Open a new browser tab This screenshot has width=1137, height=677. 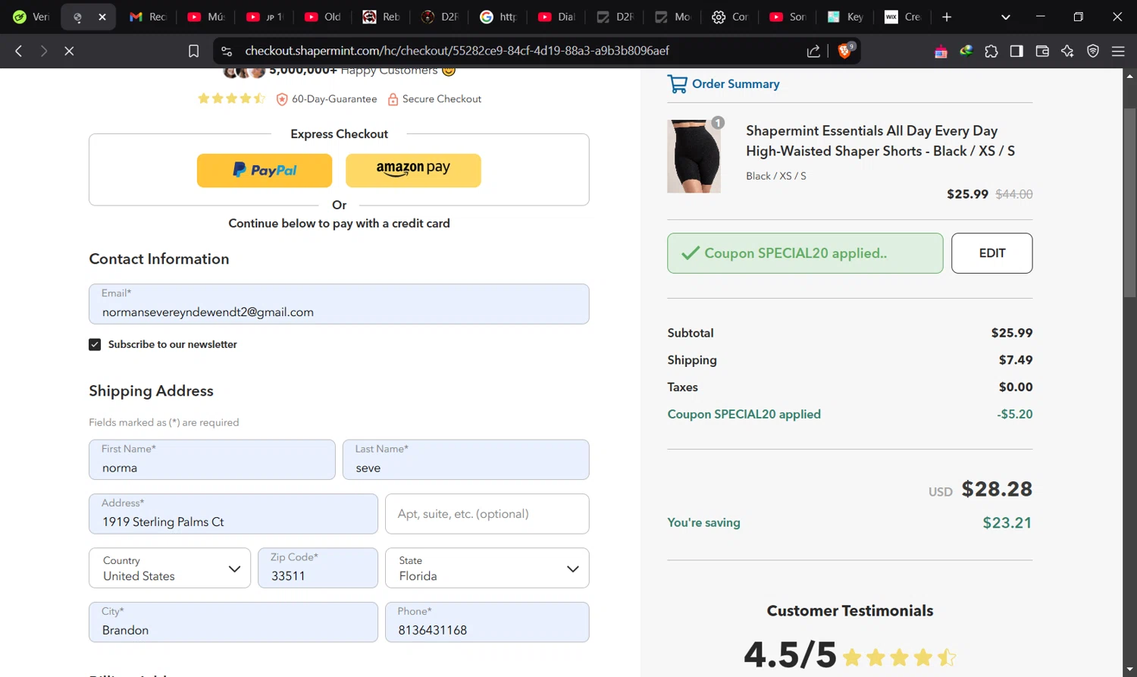947,17
